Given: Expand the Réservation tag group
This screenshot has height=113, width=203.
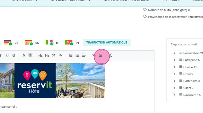Looking at the screenshot, I should (x=174, y=53).
